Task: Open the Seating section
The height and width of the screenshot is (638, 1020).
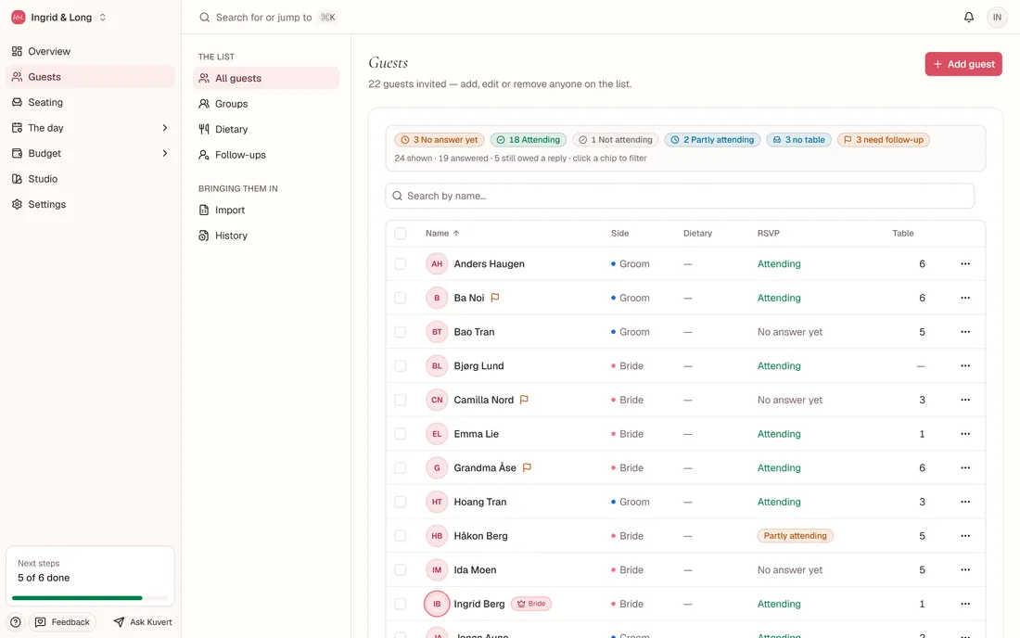Action: pos(91,102)
